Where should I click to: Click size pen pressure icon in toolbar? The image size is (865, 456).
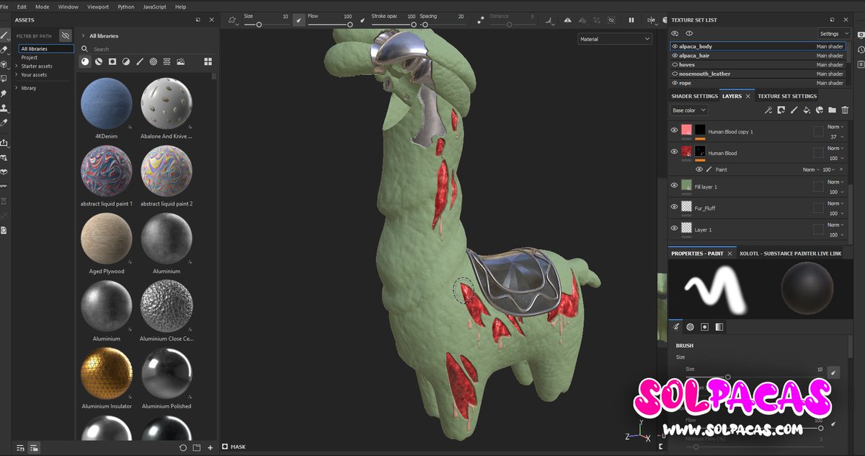(x=299, y=20)
